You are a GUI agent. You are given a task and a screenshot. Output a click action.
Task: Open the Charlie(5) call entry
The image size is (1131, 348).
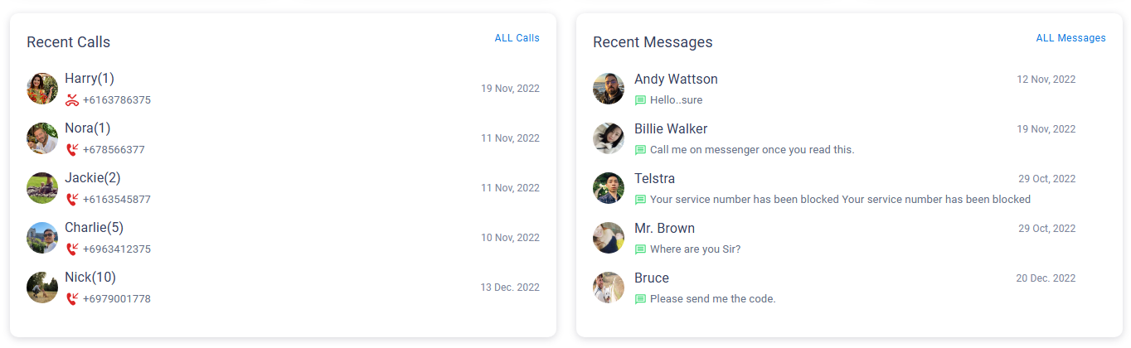pyautogui.click(x=94, y=228)
